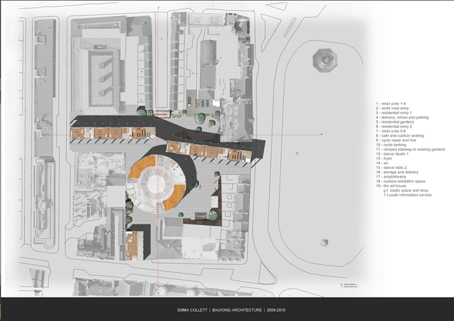The height and width of the screenshot is (321, 454).
Task: Click 'BA(HONS) ARCHITECTURE' footer text
Action: pyautogui.click(x=237, y=310)
